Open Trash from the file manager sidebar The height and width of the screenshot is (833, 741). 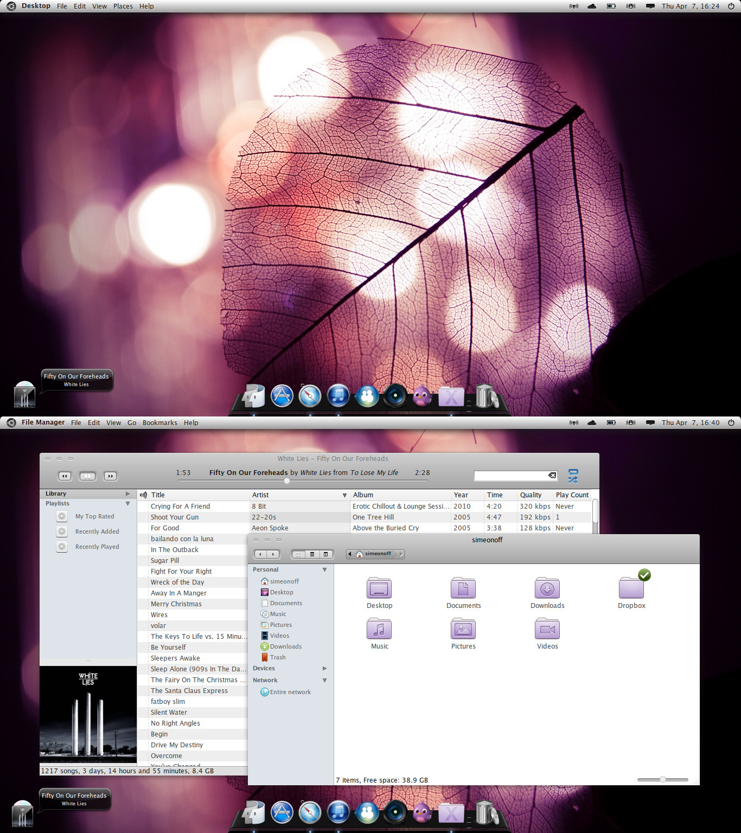(x=273, y=657)
